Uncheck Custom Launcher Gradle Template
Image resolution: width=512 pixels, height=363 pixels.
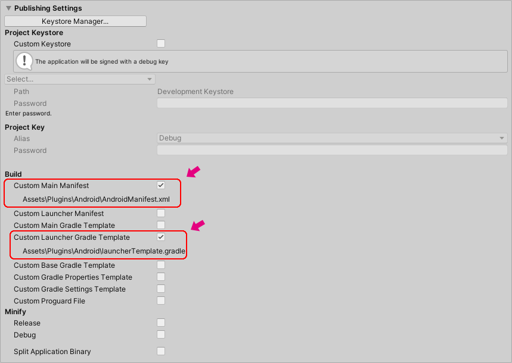tap(161, 237)
